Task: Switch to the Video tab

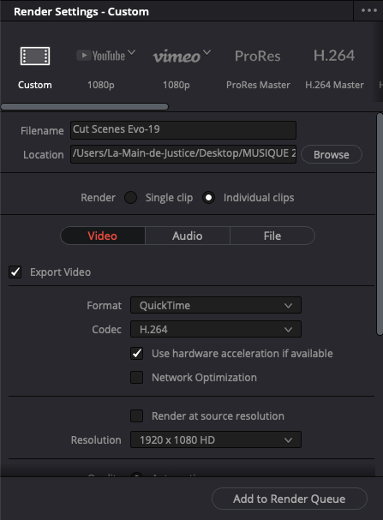Action: (x=103, y=236)
